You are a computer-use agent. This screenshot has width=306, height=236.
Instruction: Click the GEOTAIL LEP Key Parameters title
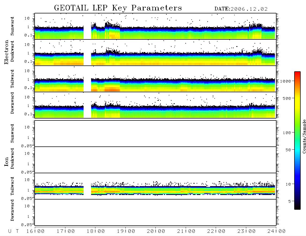tap(118, 8)
